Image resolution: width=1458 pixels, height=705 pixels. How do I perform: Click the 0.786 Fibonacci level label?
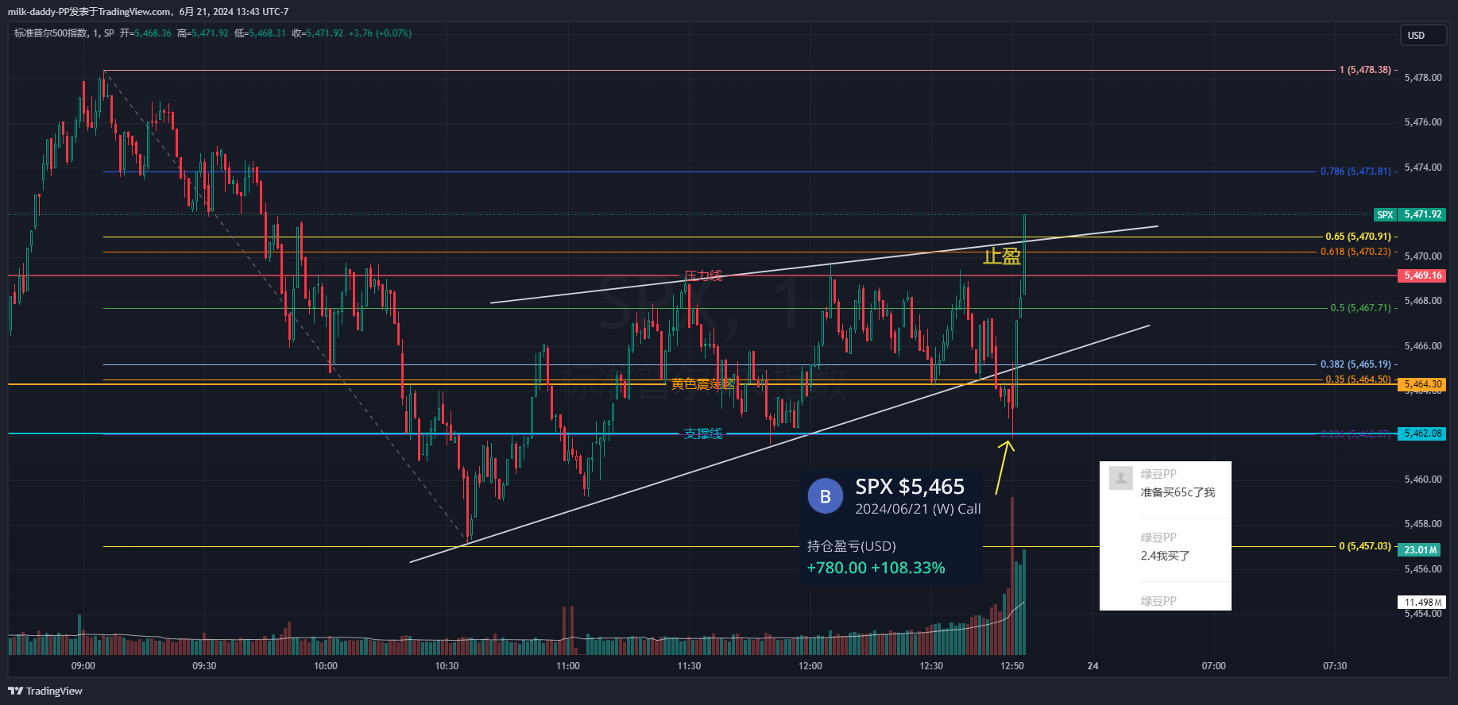click(x=1356, y=171)
